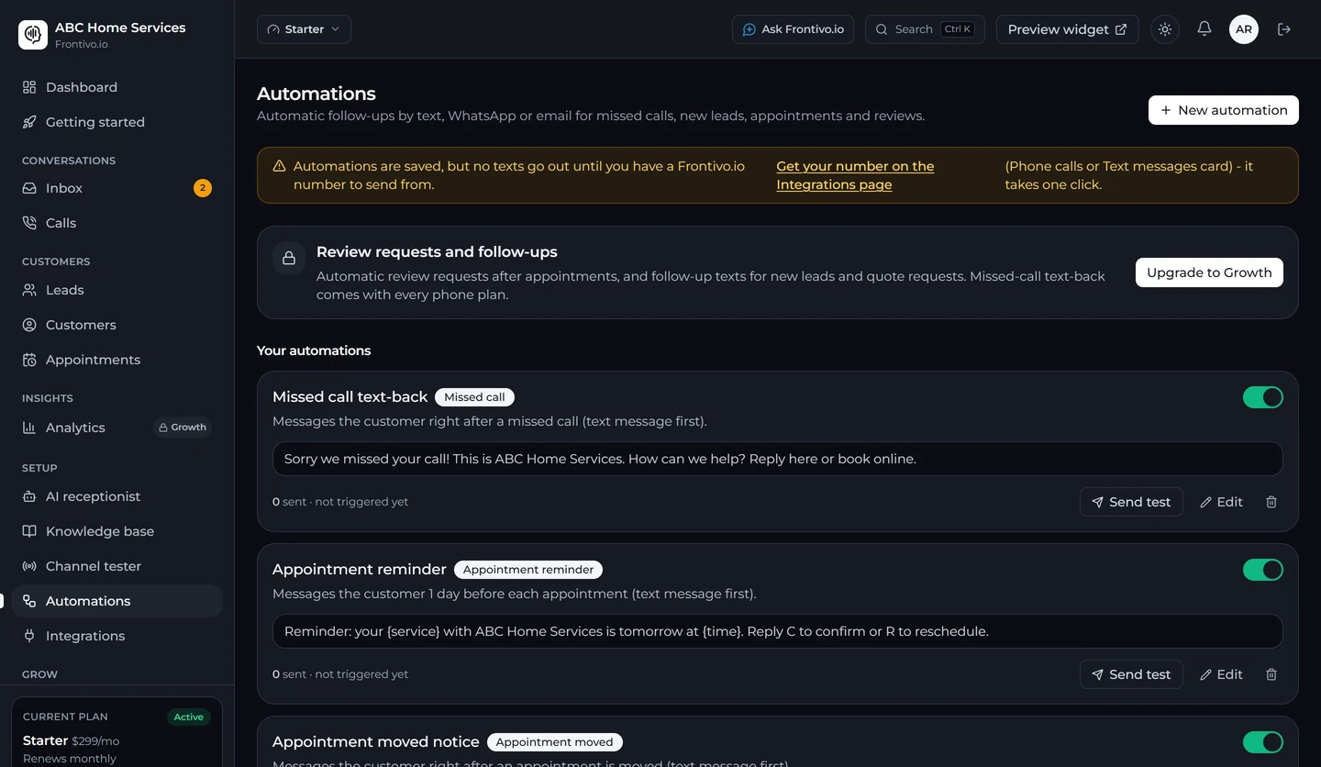
Task: Click the Growth lock badge beside Analytics
Action: tap(183, 428)
